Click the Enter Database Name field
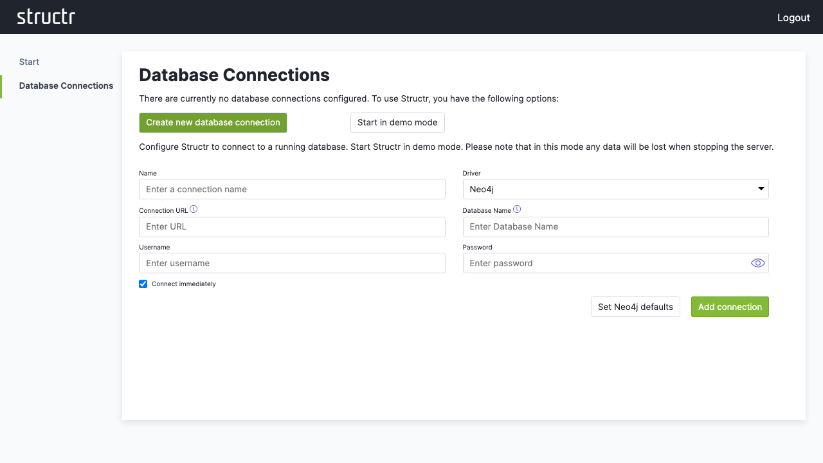The image size is (823, 463). pos(615,226)
